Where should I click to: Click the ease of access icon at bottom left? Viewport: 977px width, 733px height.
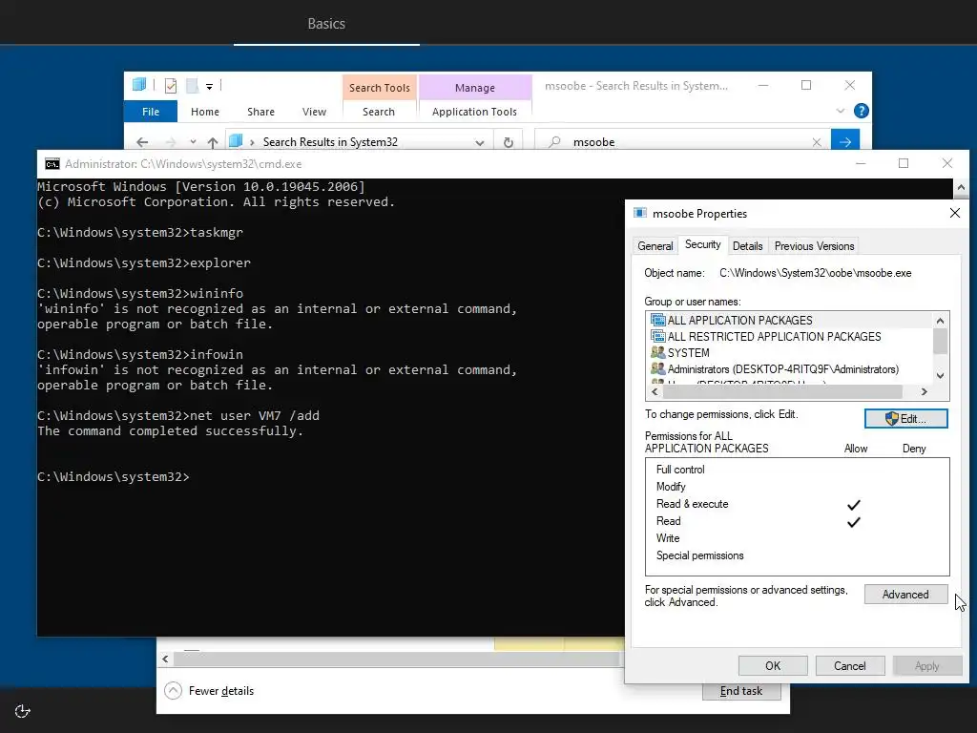pos(23,711)
